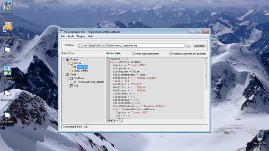Click the 'MaxButton = 0' code line

(x=129, y=87)
